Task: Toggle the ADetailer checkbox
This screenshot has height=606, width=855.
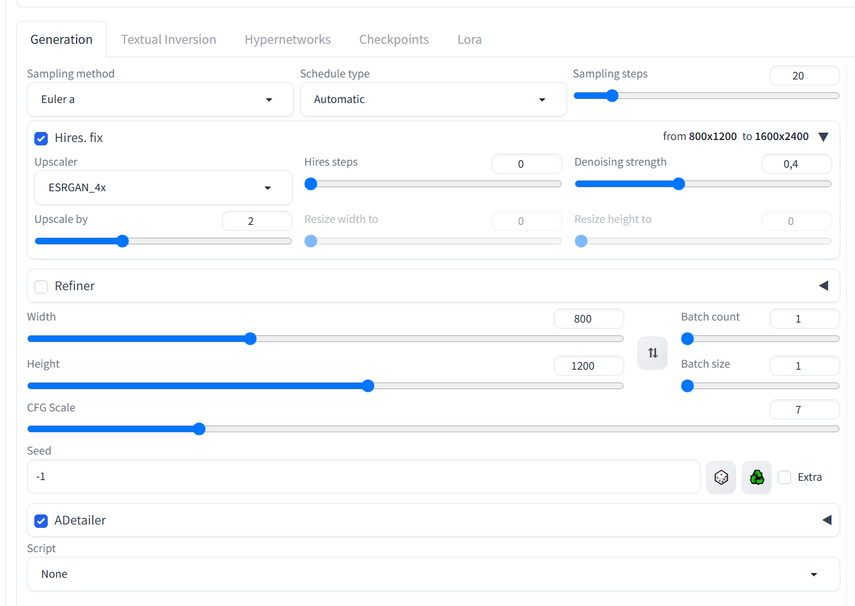Action: pyautogui.click(x=42, y=520)
